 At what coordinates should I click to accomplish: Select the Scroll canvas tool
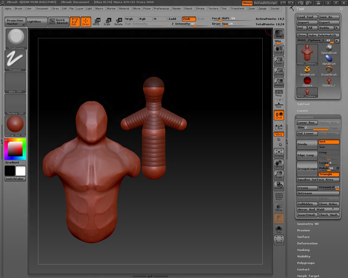coord(279,50)
